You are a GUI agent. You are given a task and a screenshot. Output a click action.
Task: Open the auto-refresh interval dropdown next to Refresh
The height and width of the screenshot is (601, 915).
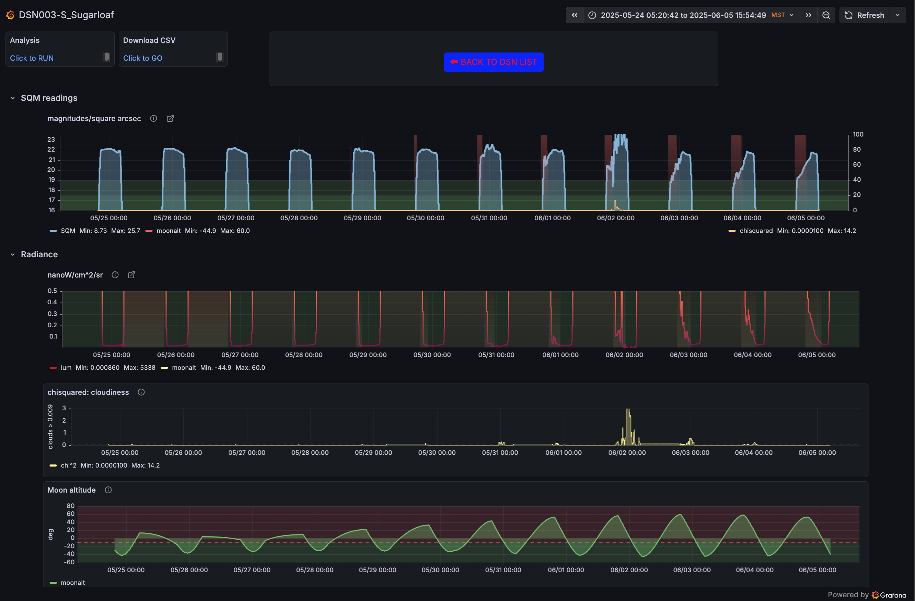click(x=898, y=15)
